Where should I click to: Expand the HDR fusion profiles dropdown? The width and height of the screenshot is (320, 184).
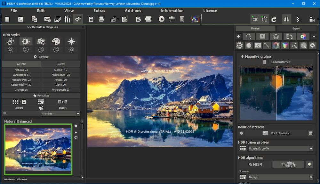pos(280,148)
